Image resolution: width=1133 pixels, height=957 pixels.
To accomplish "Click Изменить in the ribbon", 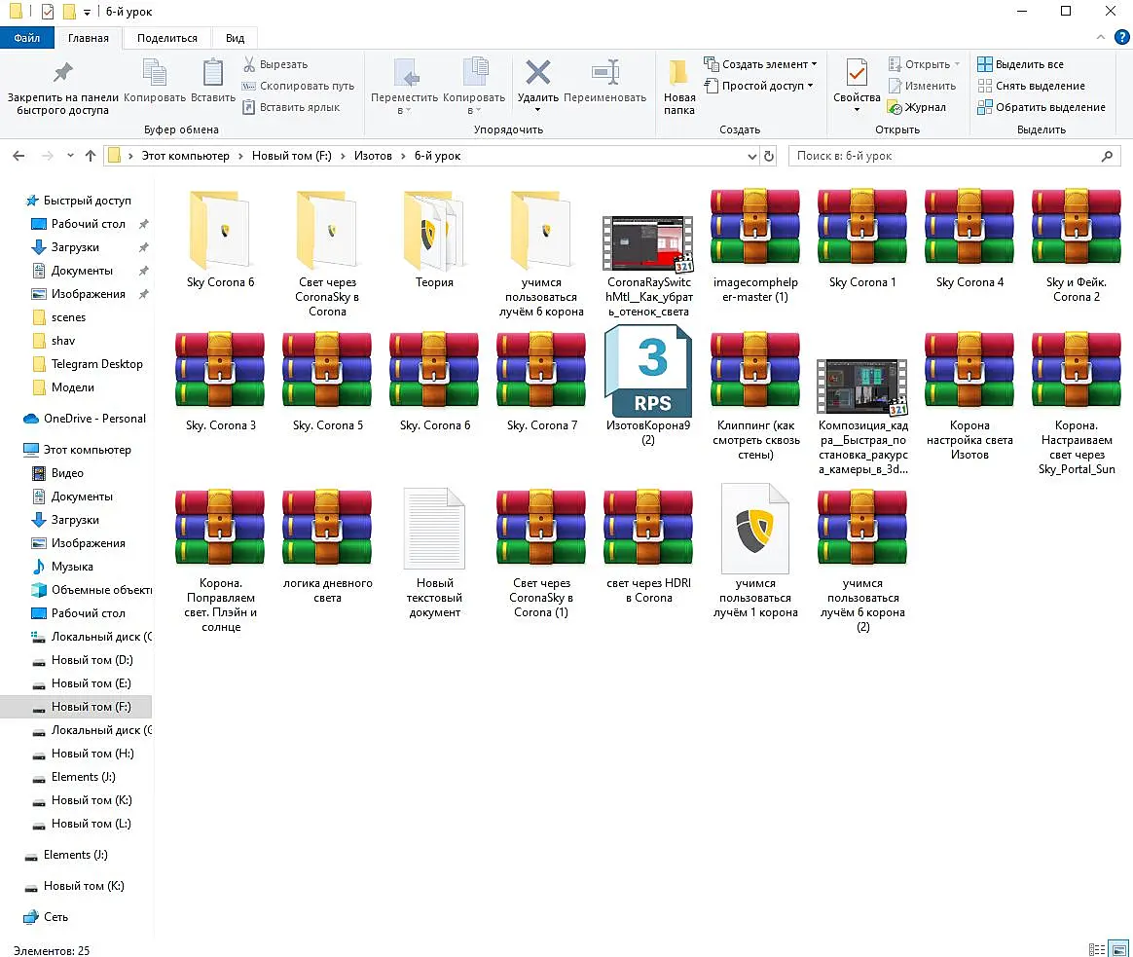I will point(923,86).
